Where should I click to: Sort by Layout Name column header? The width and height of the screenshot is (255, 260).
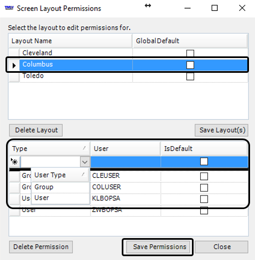pos(70,41)
